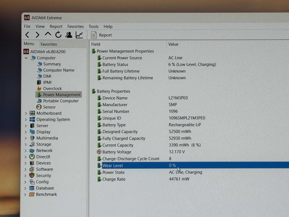The width and height of the screenshot is (289, 217).
Task: Click the Database cylinder icon
Action: (32, 188)
